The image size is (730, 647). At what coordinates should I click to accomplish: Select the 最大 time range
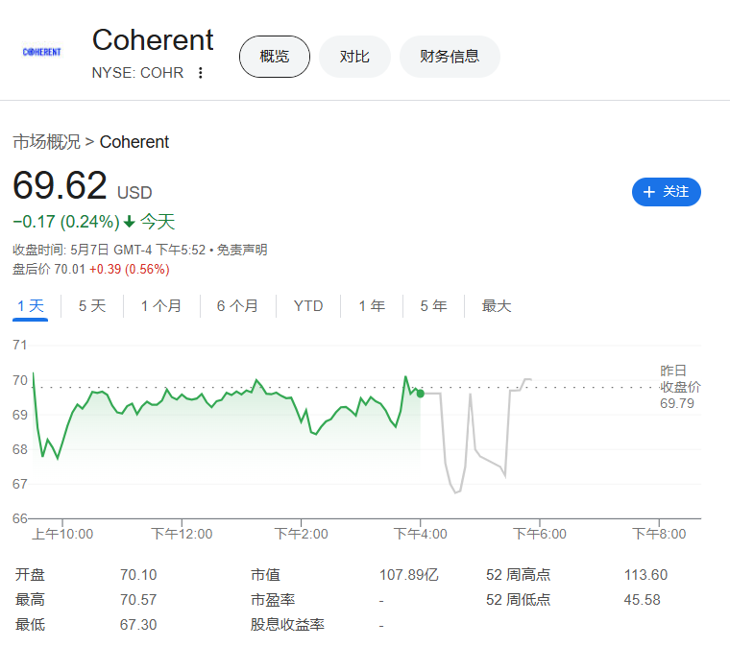[x=497, y=306]
